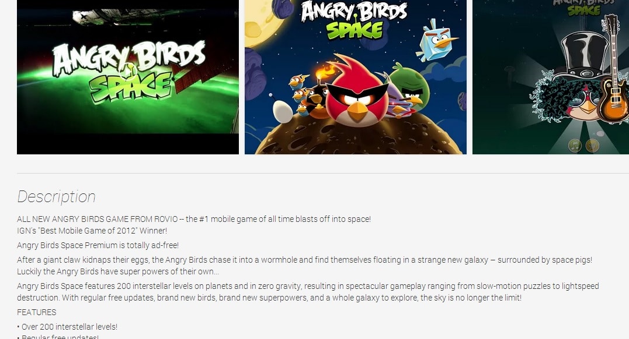This screenshot has height=339, width=629.
Task: Click the Description heading
Action: 56,196
